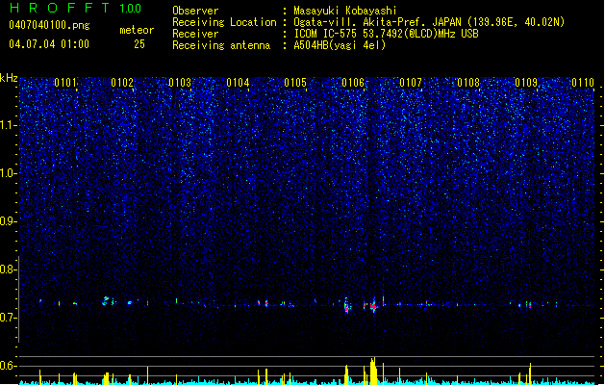
Task: Click the 0.8 frequency axis label
Action: [x=8, y=269]
